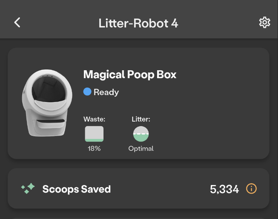Tap the Magical Poop Box name
278x219 pixels.
pos(130,74)
